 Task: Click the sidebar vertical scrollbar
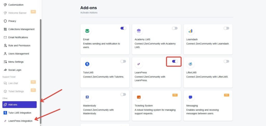(41, 71)
